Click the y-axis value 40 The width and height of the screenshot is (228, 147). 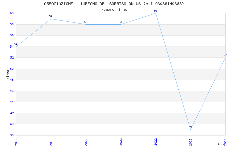tap(12, 124)
